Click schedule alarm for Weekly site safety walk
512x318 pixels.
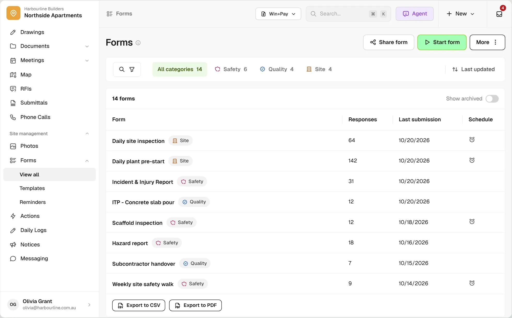click(x=472, y=283)
